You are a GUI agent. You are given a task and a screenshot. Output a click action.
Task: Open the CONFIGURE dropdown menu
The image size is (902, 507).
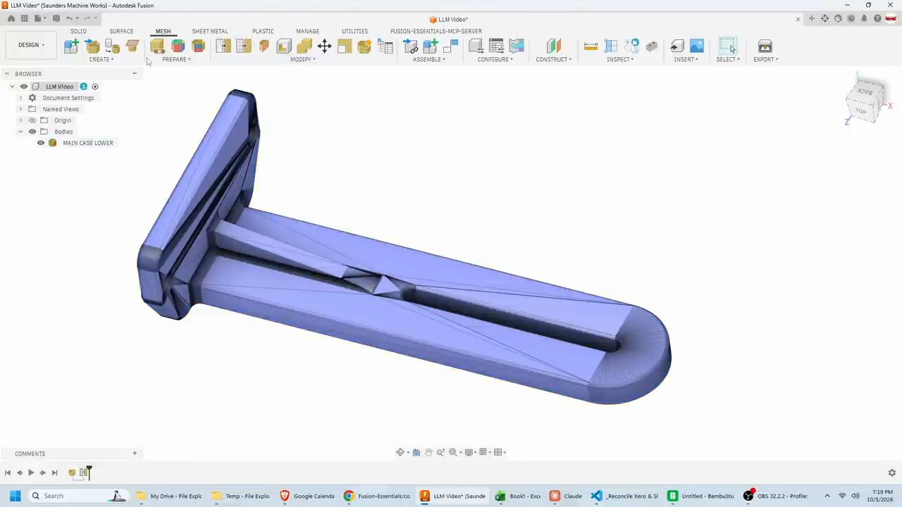click(x=495, y=59)
